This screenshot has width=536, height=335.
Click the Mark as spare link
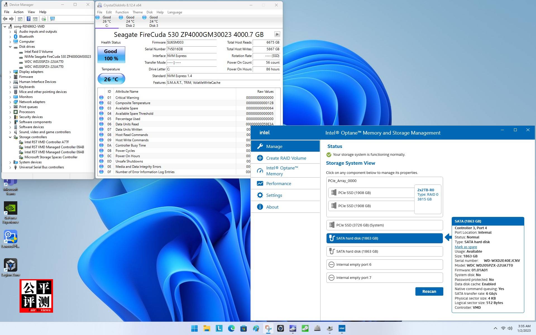tap(466, 247)
